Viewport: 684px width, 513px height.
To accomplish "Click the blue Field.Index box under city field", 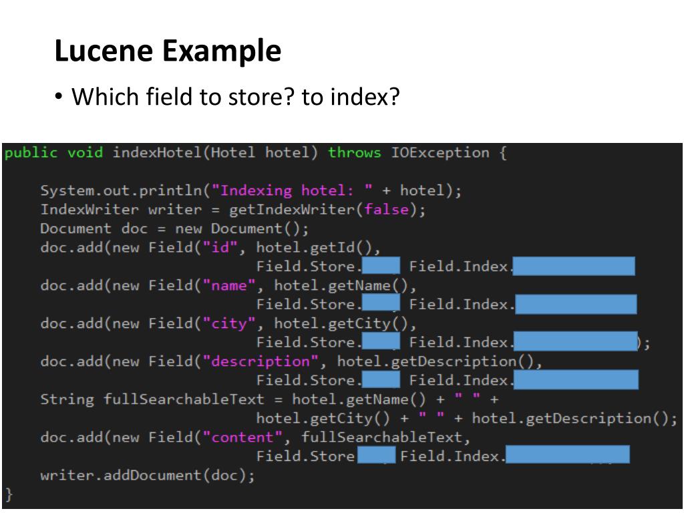I will [576, 341].
